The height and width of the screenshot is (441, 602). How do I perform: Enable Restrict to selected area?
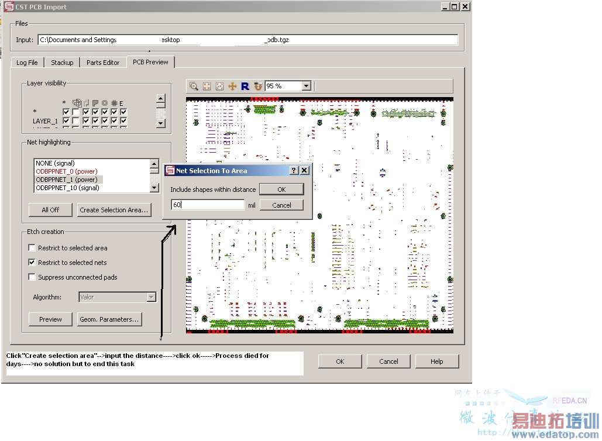(x=32, y=248)
